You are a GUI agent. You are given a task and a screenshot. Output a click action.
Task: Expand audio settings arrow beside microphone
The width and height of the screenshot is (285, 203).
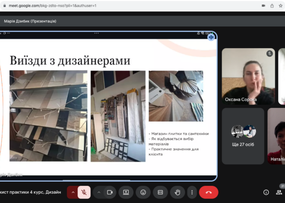73,192
